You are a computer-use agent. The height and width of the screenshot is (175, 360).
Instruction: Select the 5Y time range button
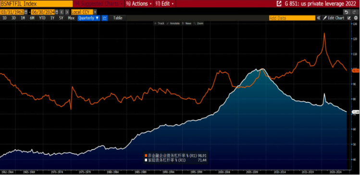pyautogui.click(x=61, y=18)
